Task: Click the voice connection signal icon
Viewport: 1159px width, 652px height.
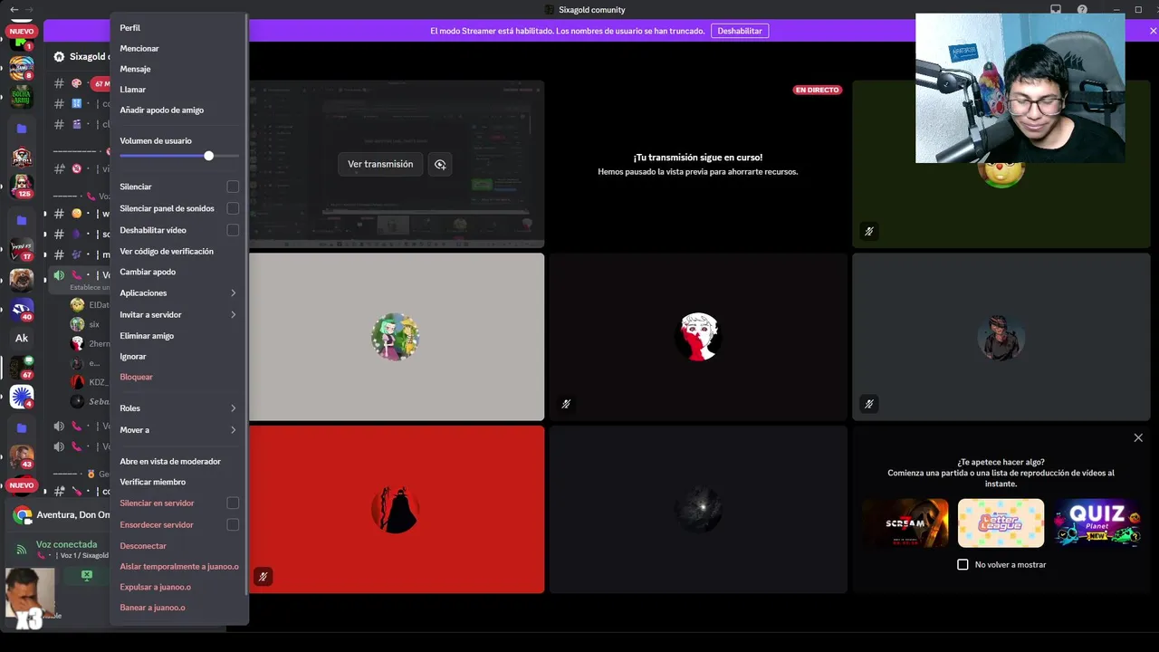Action: click(x=22, y=550)
